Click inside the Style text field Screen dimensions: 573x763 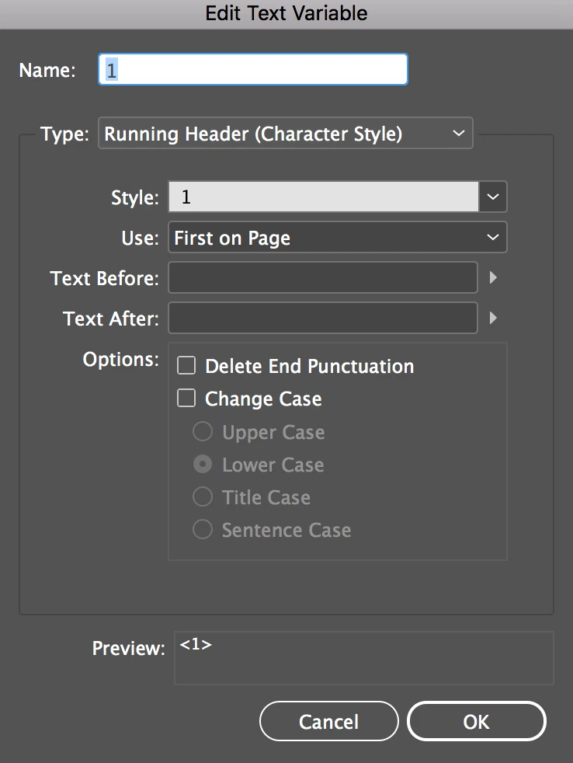(323, 197)
